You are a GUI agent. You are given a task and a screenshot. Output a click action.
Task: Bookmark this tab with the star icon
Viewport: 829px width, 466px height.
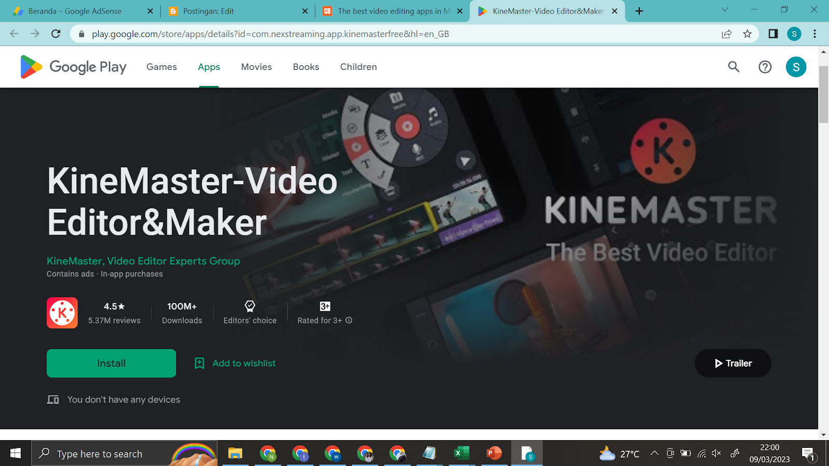(747, 34)
